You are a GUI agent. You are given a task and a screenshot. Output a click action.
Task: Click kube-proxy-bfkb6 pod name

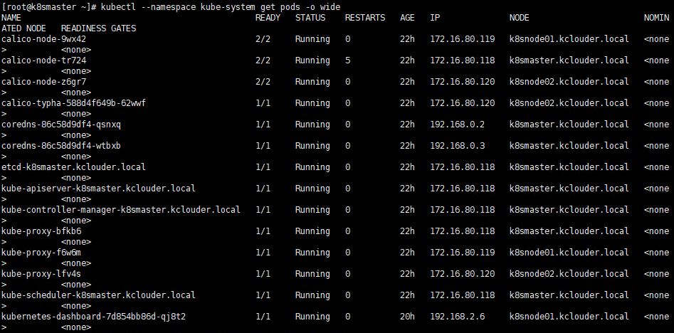coord(41,231)
